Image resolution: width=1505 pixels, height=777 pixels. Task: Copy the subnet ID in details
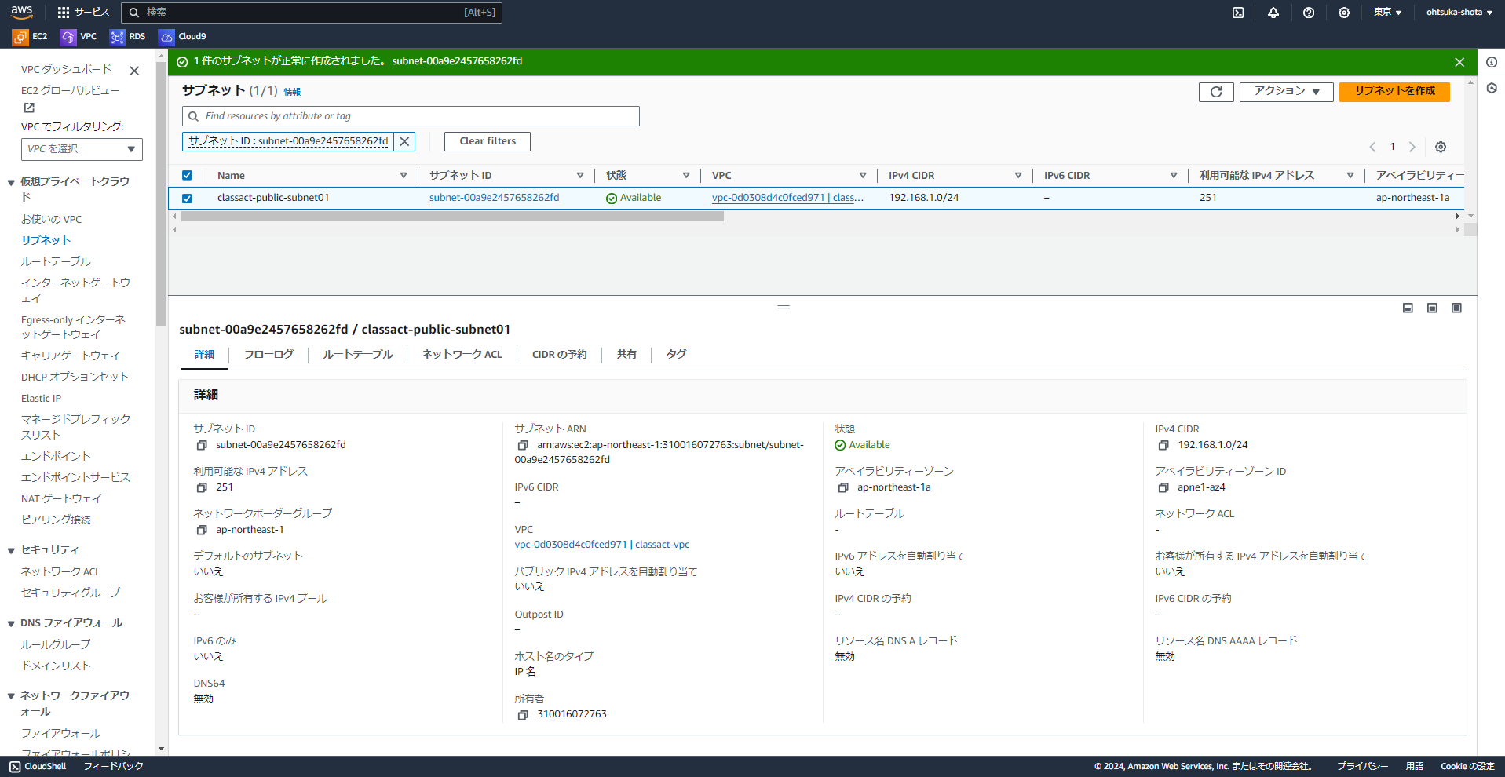pyautogui.click(x=202, y=445)
